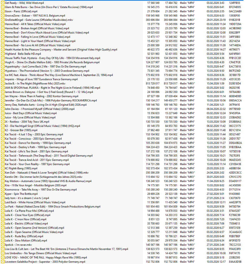Click Leila K - Close Your Eyes (Official).mp4
Screen dimensions: 247x264
coord(28,215)
